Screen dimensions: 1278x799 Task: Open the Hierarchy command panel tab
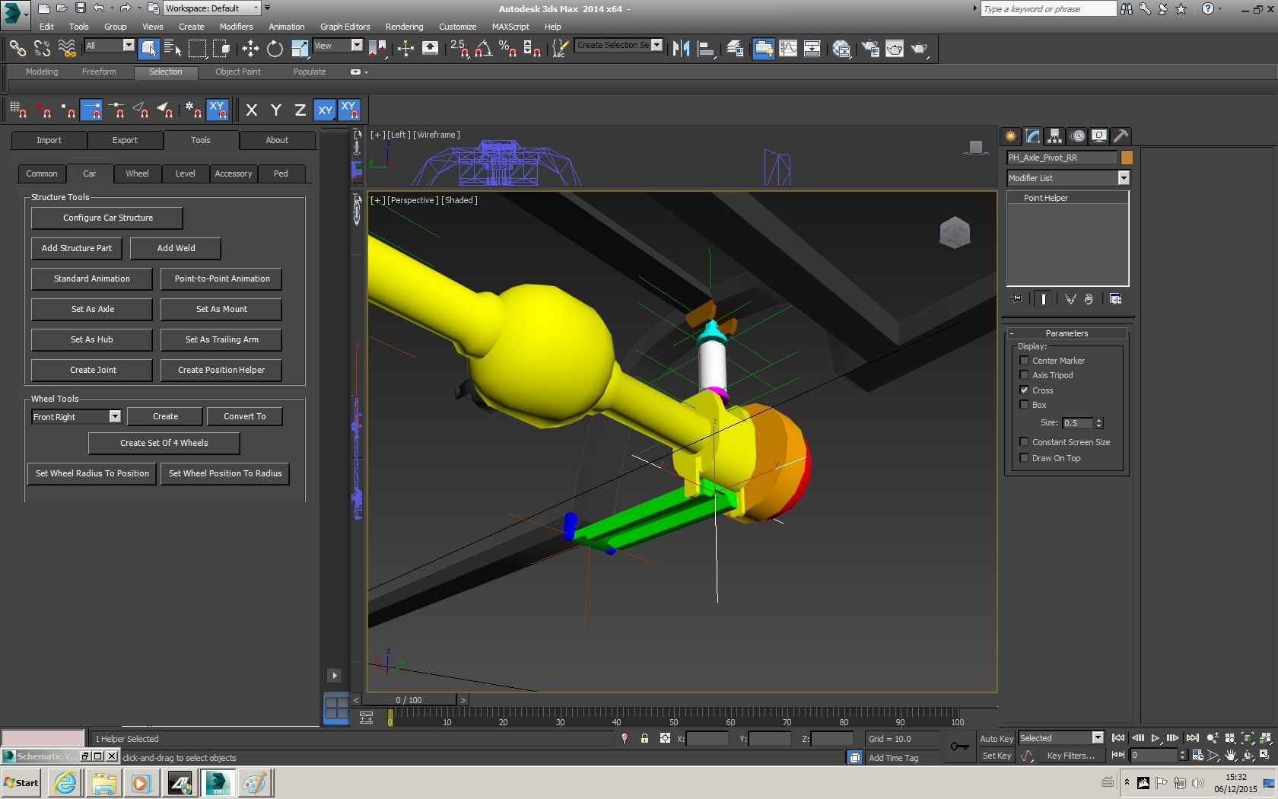point(1054,136)
